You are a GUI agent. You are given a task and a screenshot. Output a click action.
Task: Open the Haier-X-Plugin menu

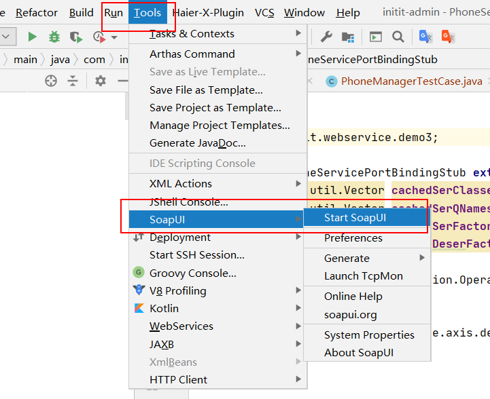(208, 12)
